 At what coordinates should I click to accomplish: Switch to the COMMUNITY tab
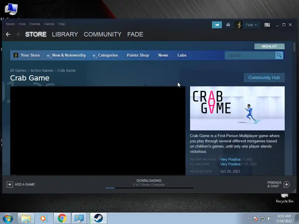[102, 34]
